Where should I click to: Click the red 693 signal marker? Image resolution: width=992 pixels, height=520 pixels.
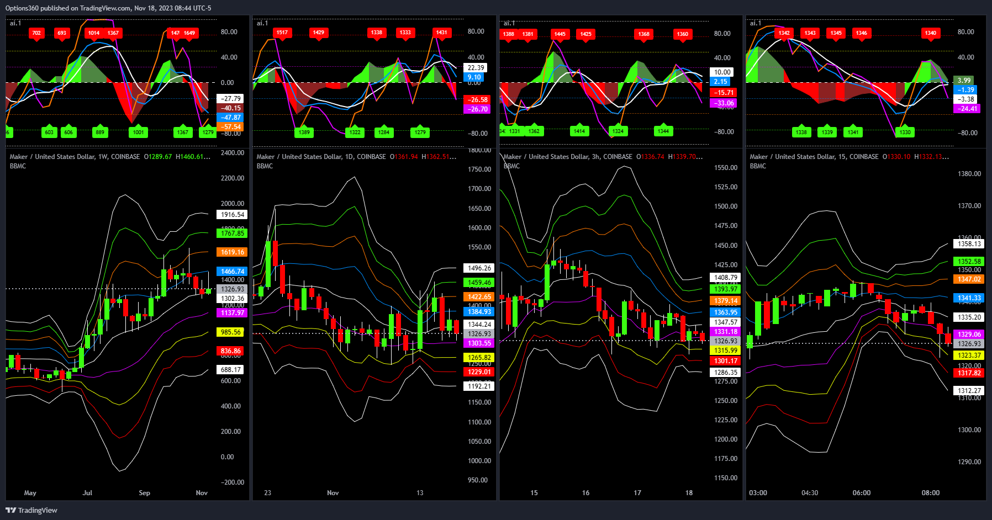pyautogui.click(x=62, y=33)
